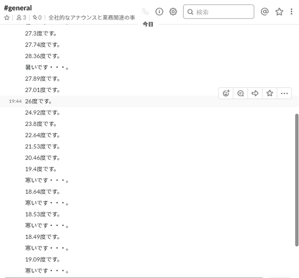Select the 暑いです・・・ message
This screenshot has width=299, height=278.
(47, 68)
